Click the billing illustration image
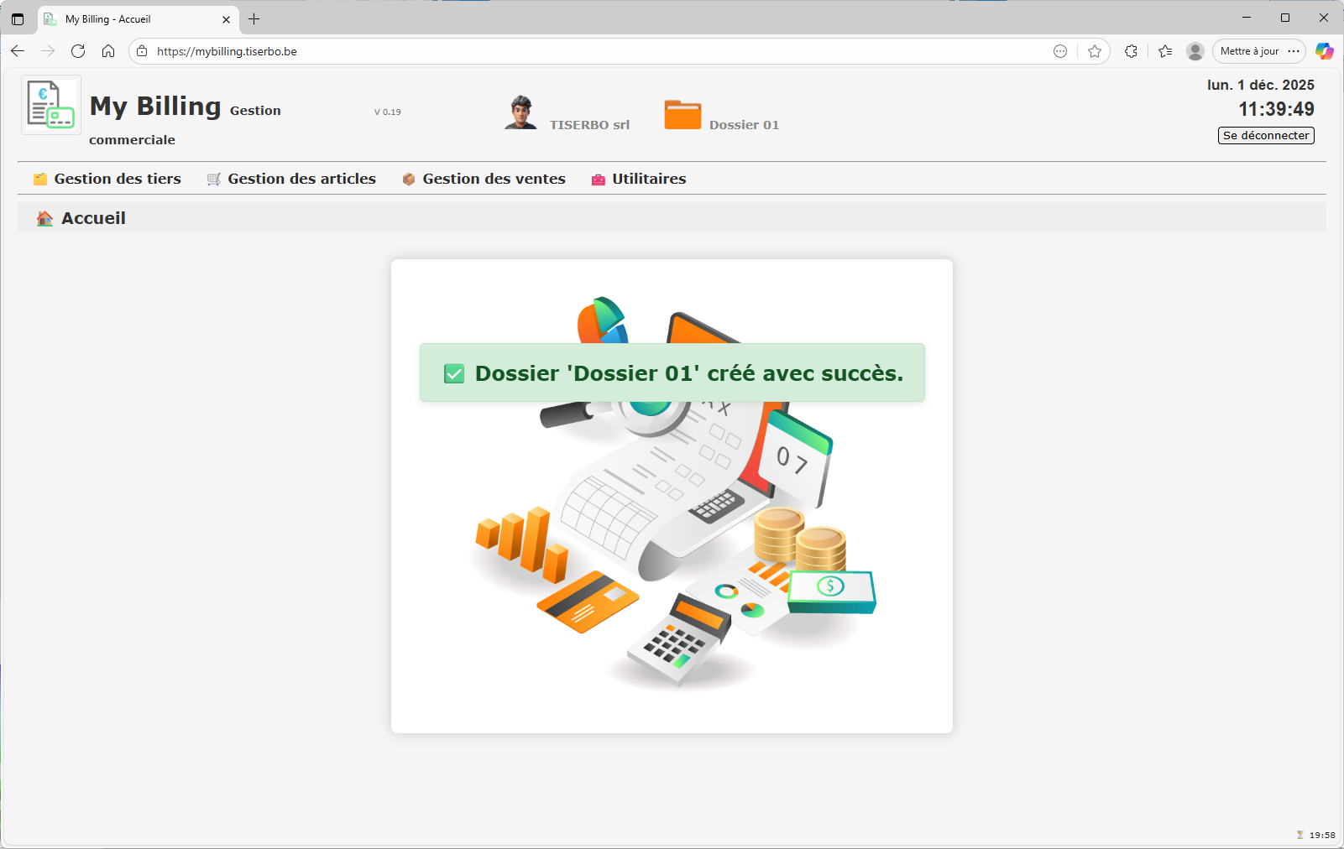This screenshot has height=849, width=1344. tap(672, 545)
